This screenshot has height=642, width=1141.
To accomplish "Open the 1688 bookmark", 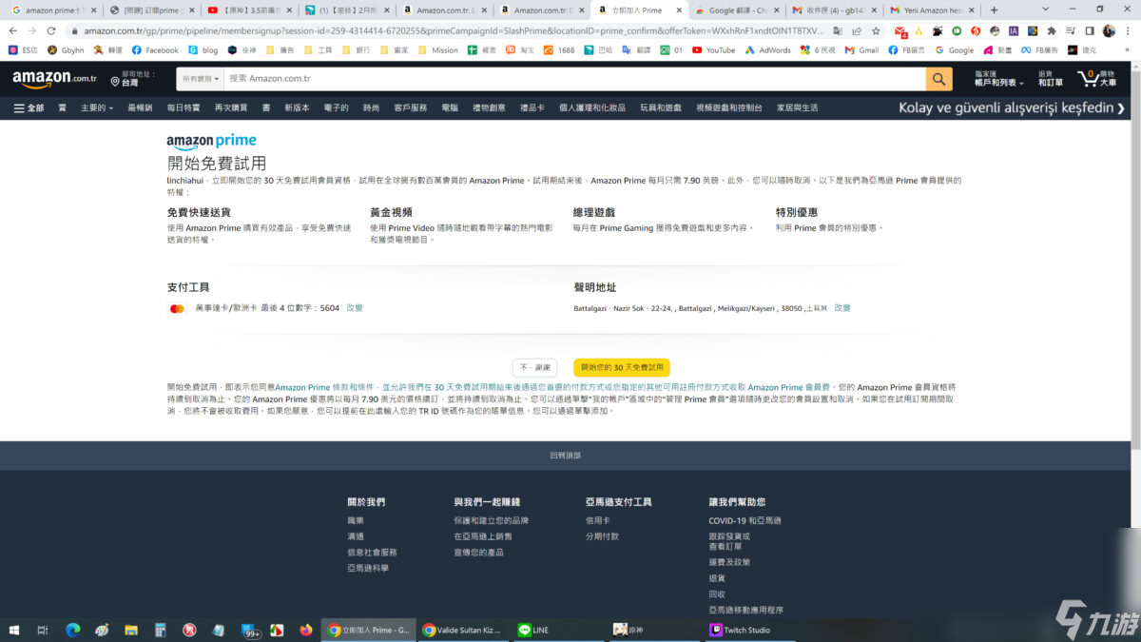I will click(559, 49).
